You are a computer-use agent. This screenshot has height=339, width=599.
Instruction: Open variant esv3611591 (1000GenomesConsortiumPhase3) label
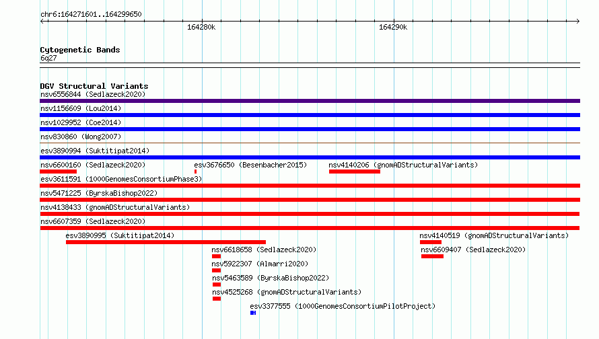(x=121, y=179)
